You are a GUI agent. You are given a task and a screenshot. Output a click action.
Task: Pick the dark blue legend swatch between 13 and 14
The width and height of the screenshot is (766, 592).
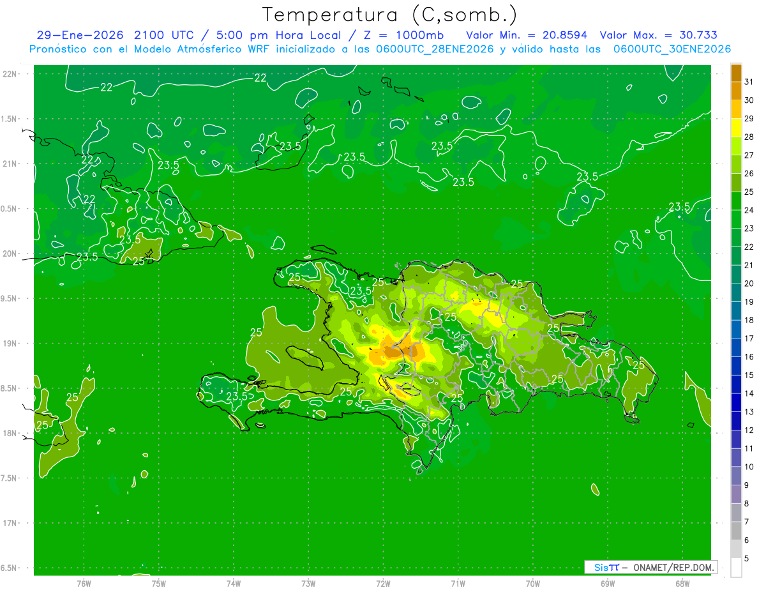click(736, 403)
